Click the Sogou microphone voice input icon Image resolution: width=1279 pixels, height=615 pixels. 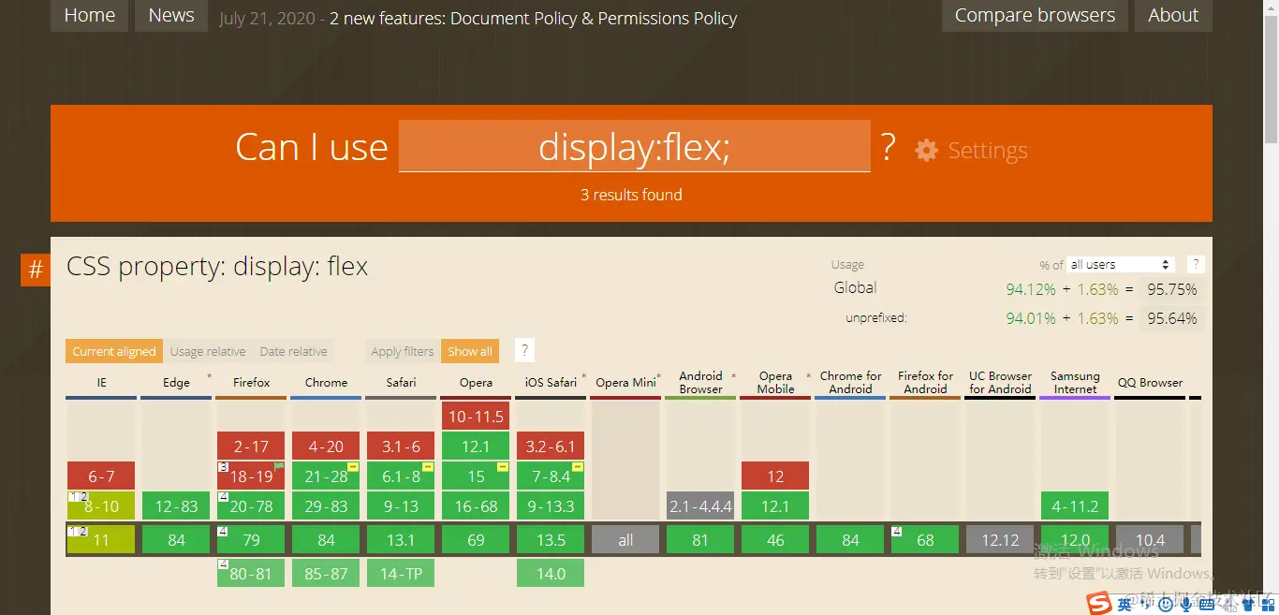click(x=1186, y=605)
